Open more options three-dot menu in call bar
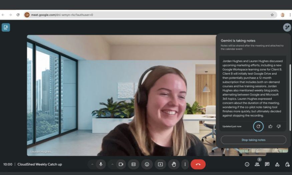The height and width of the screenshot is (175, 292). click(x=185, y=164)
